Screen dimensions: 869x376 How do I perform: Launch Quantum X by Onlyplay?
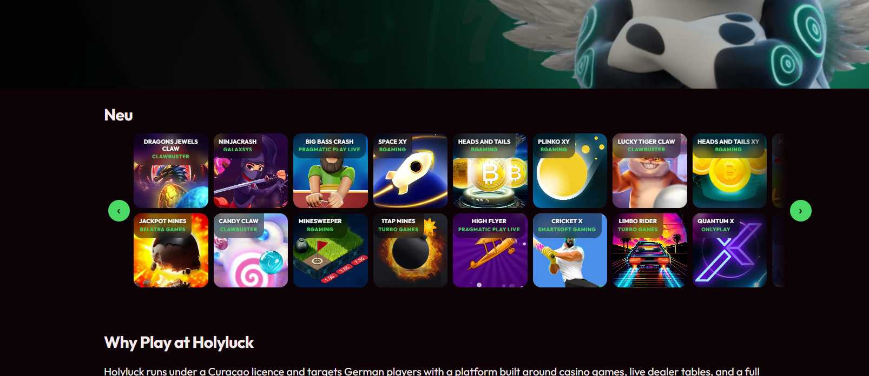coord(729,250)
